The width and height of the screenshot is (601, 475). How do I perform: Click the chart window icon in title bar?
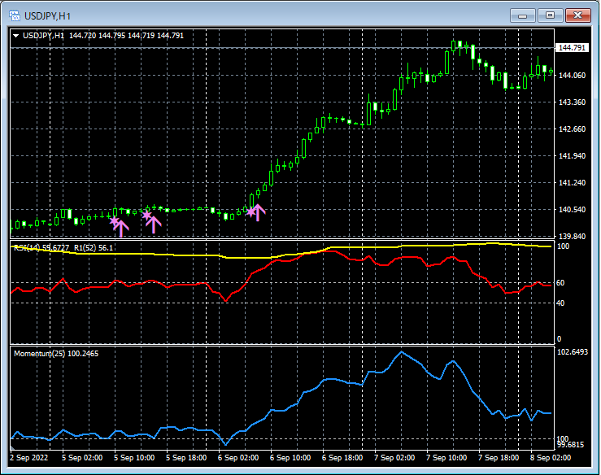[x=14, y=15]
